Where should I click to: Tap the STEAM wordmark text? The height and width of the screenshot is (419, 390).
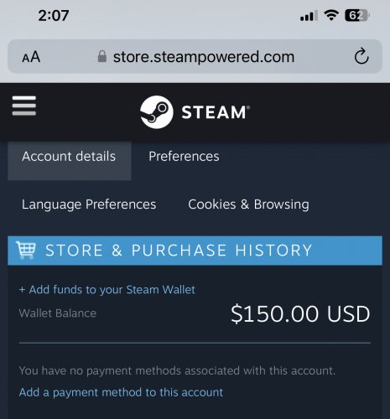216,112
